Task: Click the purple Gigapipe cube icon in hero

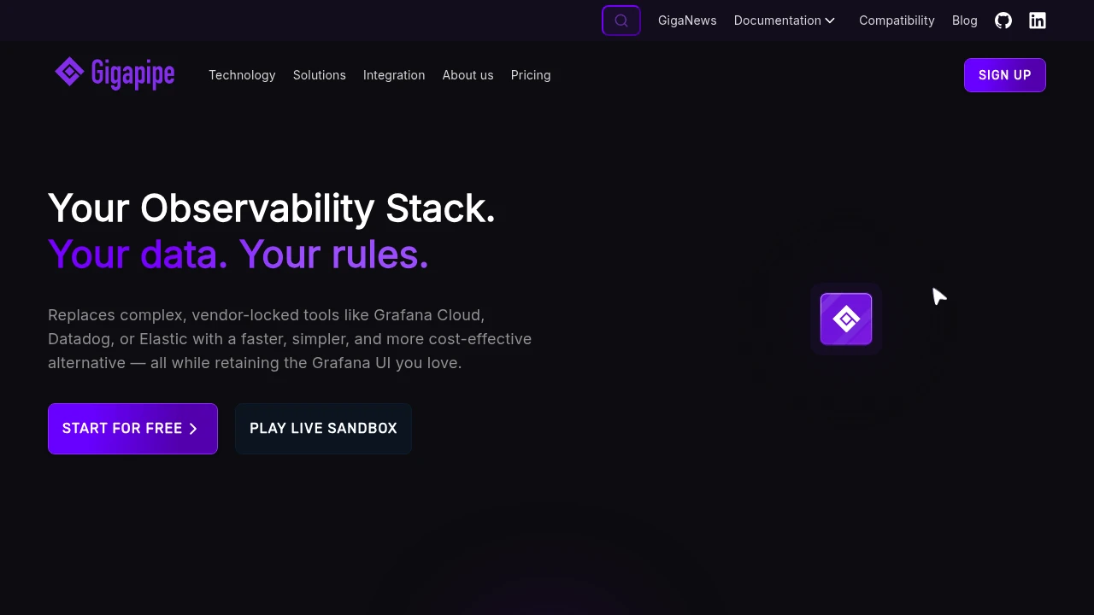Action: [x=846, y=319]
